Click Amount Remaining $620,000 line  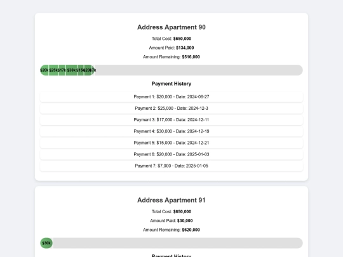coord(171,230)
